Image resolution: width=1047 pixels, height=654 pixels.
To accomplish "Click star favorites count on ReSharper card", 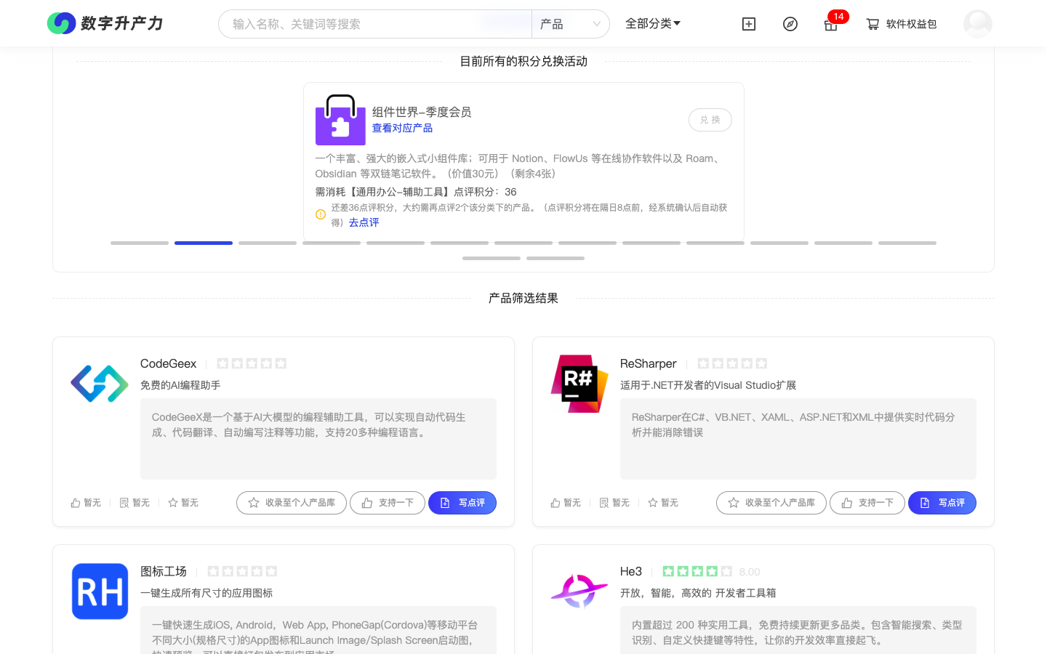I will pyautogui.click(x=663, y=503).
